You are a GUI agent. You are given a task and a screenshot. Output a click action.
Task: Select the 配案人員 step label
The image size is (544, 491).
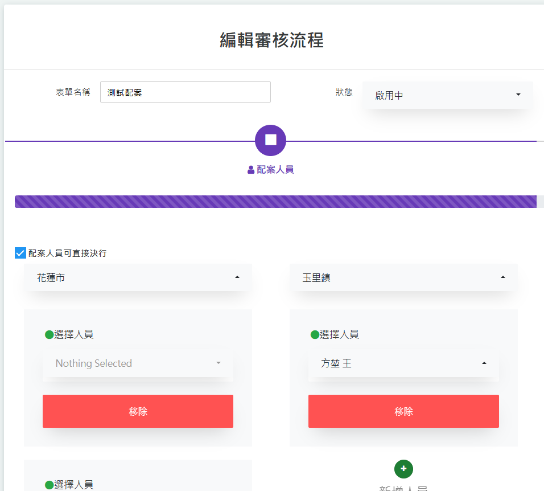[x=275, y=170]
